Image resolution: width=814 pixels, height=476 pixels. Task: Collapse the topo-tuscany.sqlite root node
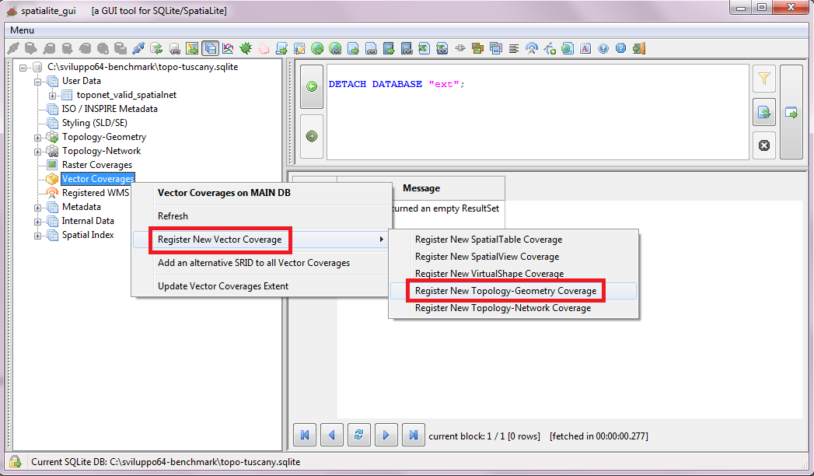[23, 68]
